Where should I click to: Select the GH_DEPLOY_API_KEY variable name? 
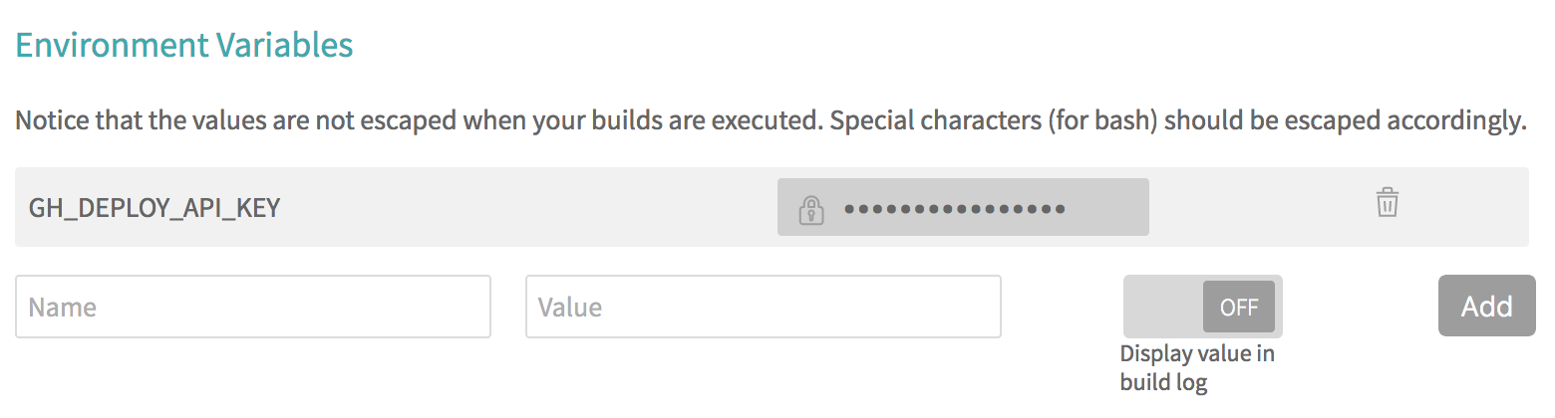(x=155, y=208)
